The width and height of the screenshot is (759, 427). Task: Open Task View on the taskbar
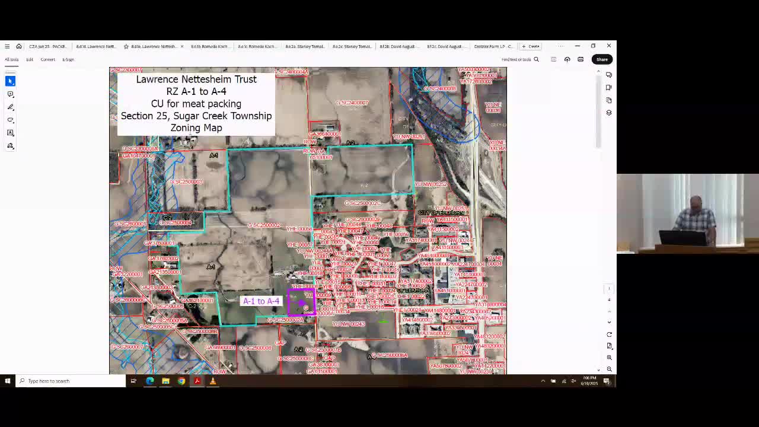point(133,381)
